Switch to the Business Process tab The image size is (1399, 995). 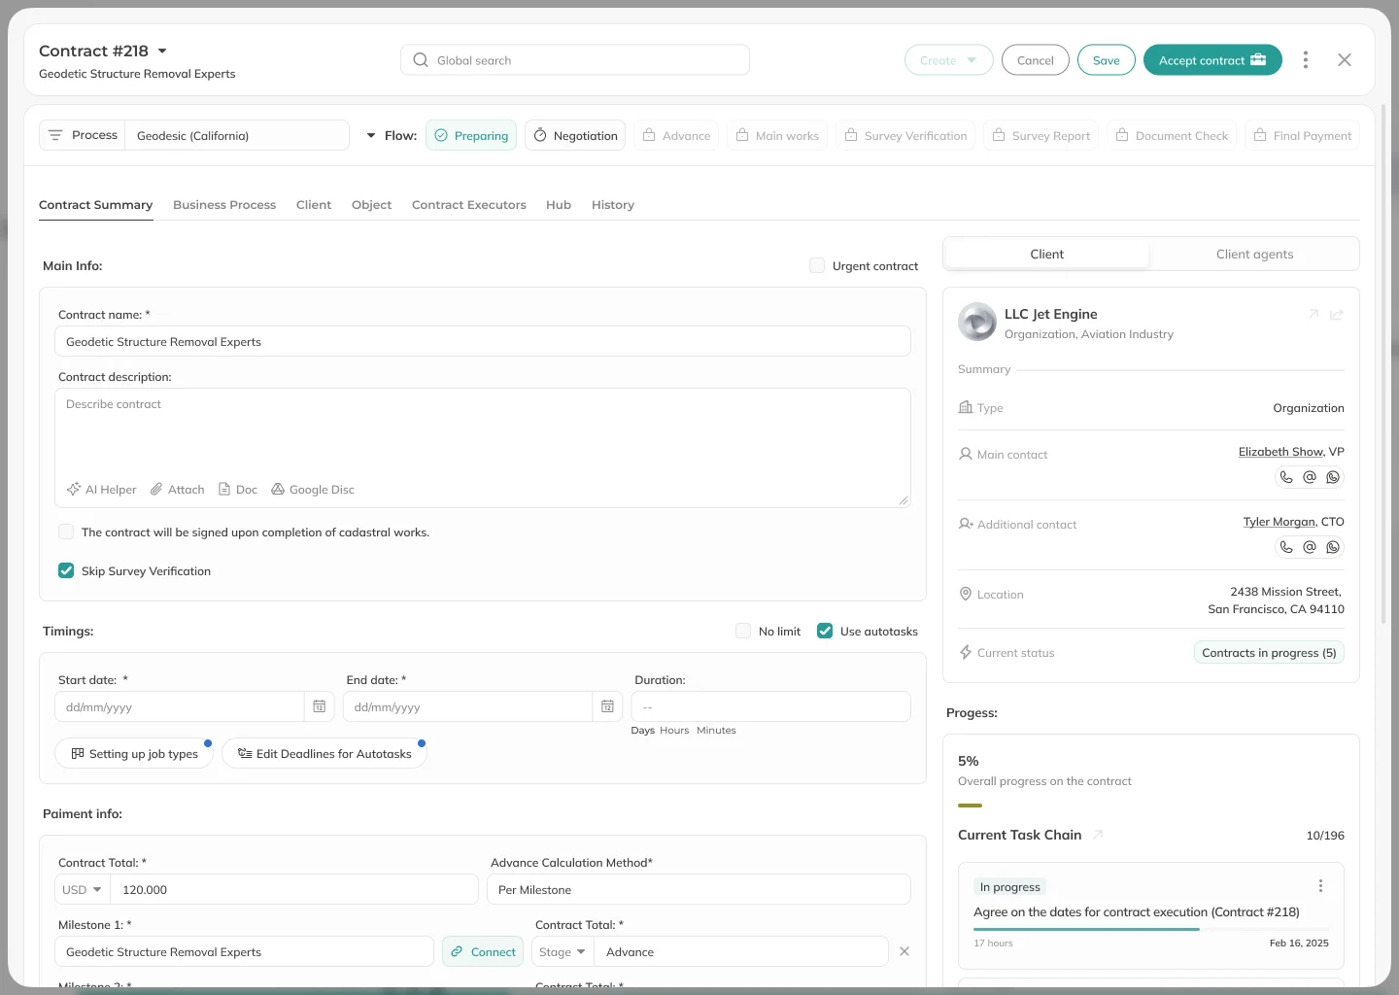224,205
